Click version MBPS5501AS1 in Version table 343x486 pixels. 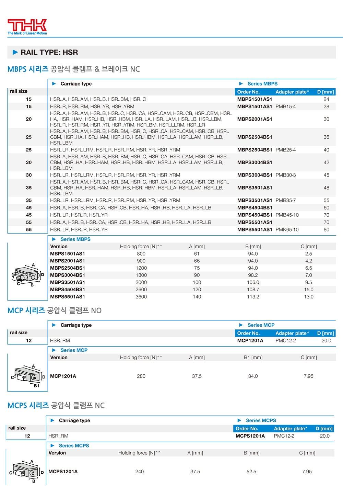click(68, 297)
